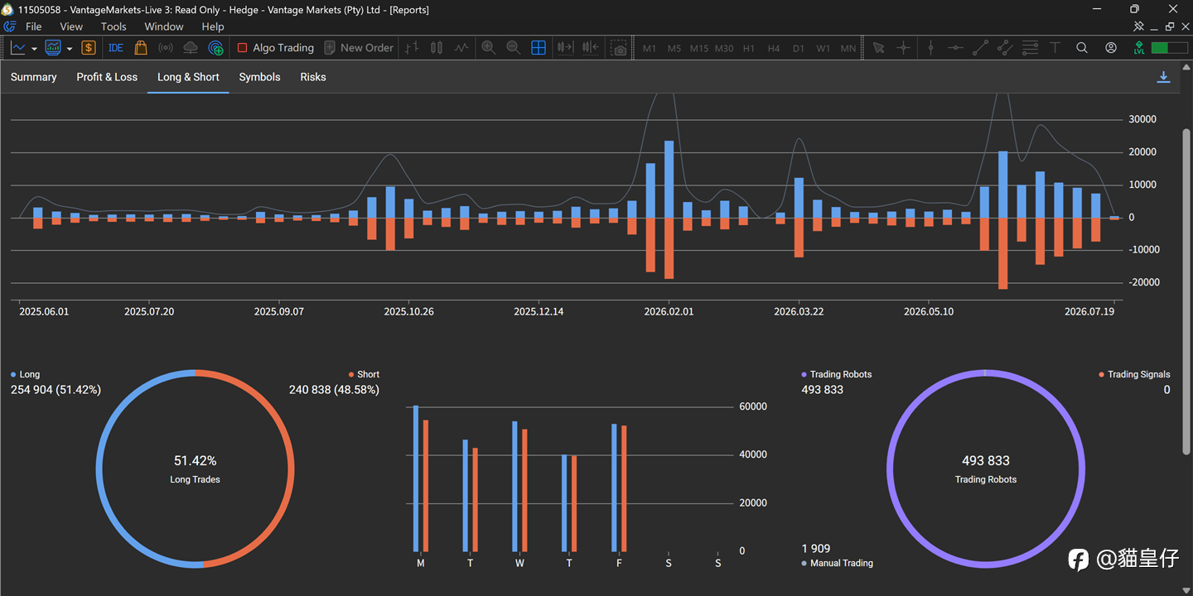This screenshot has height=596, width=1193.
Task: Click the monitor chart profiles icon
Action: [x=53, y=48]
